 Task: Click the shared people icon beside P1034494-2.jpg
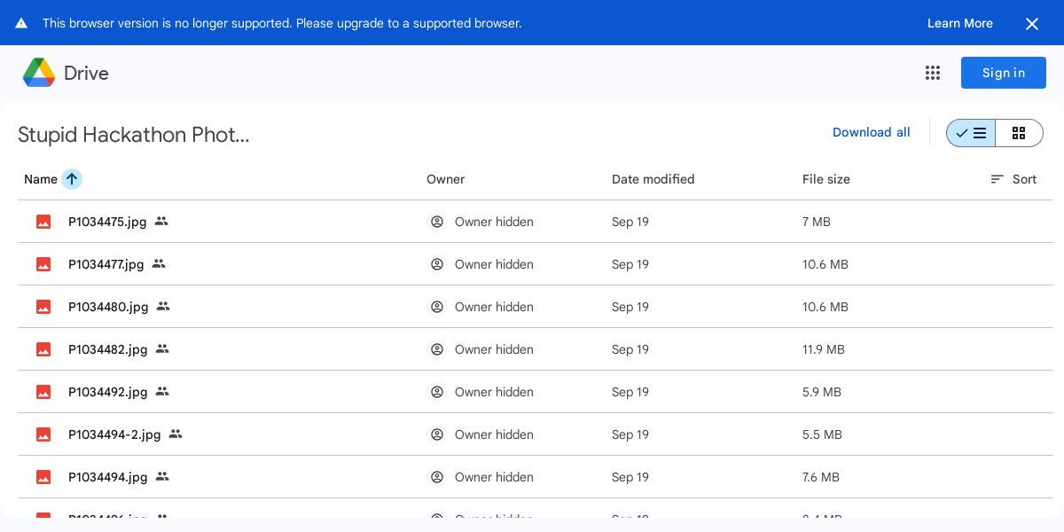pyautogui.click(x=176, y=434)
